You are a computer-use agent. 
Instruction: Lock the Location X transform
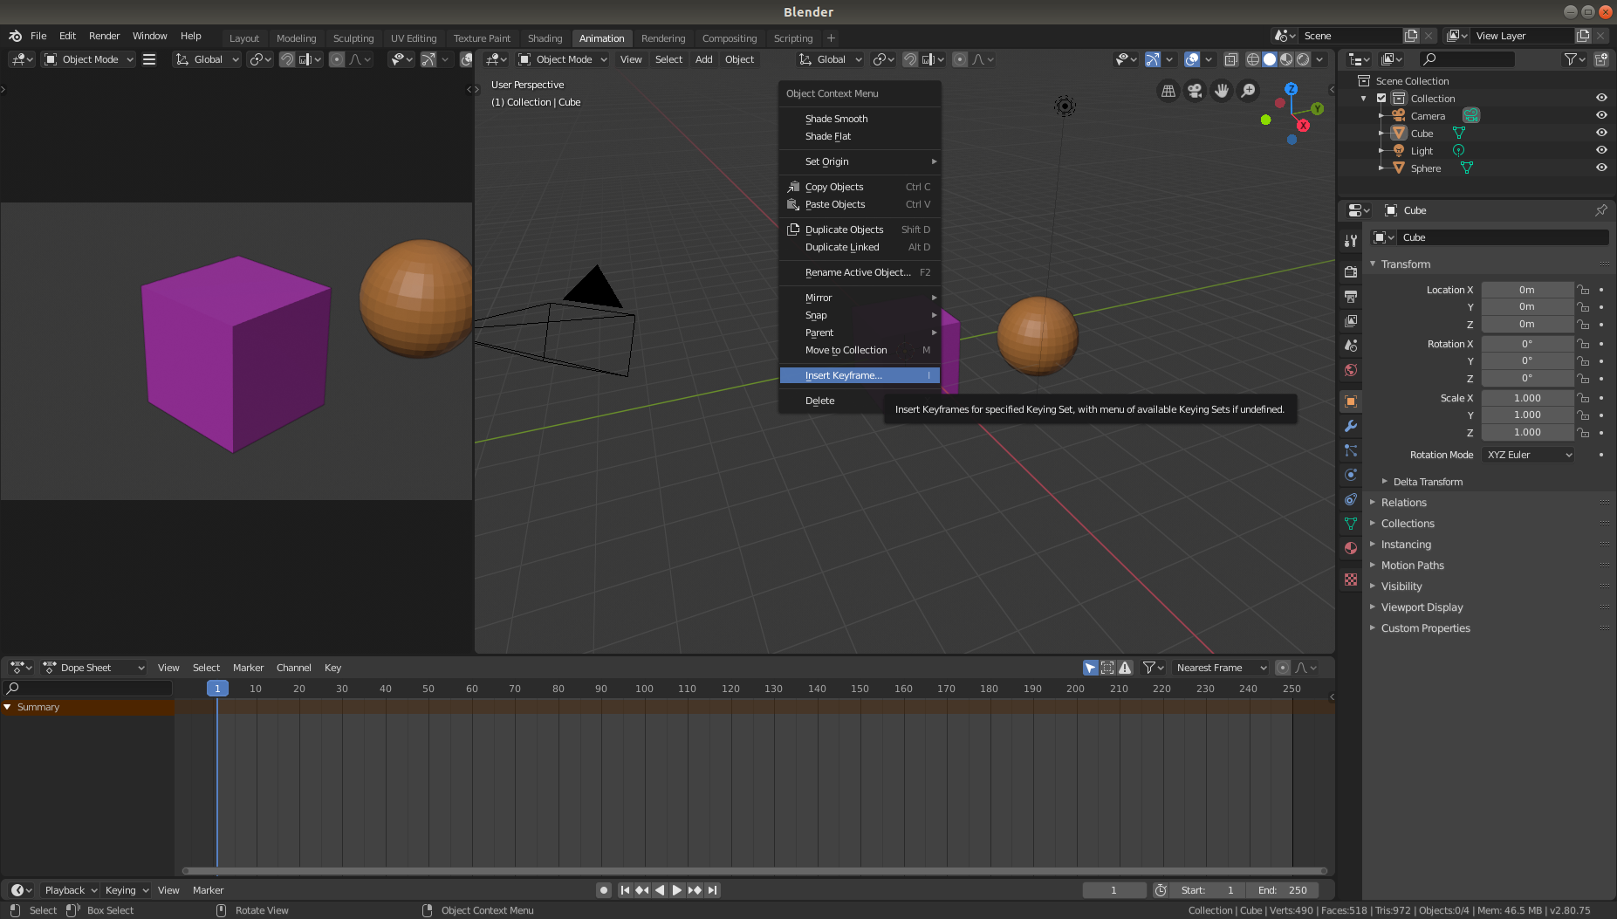(x=1583, y=290)
